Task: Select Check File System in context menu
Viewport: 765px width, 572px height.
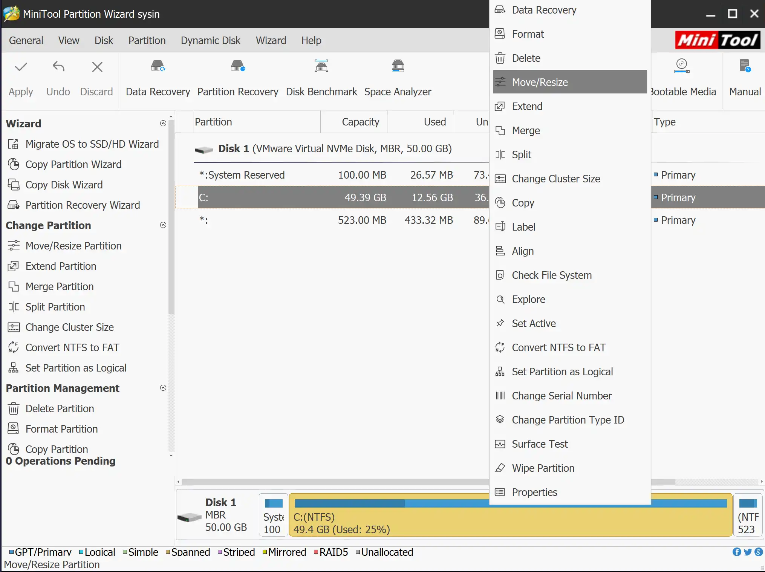Action: (x=570, y=275)
